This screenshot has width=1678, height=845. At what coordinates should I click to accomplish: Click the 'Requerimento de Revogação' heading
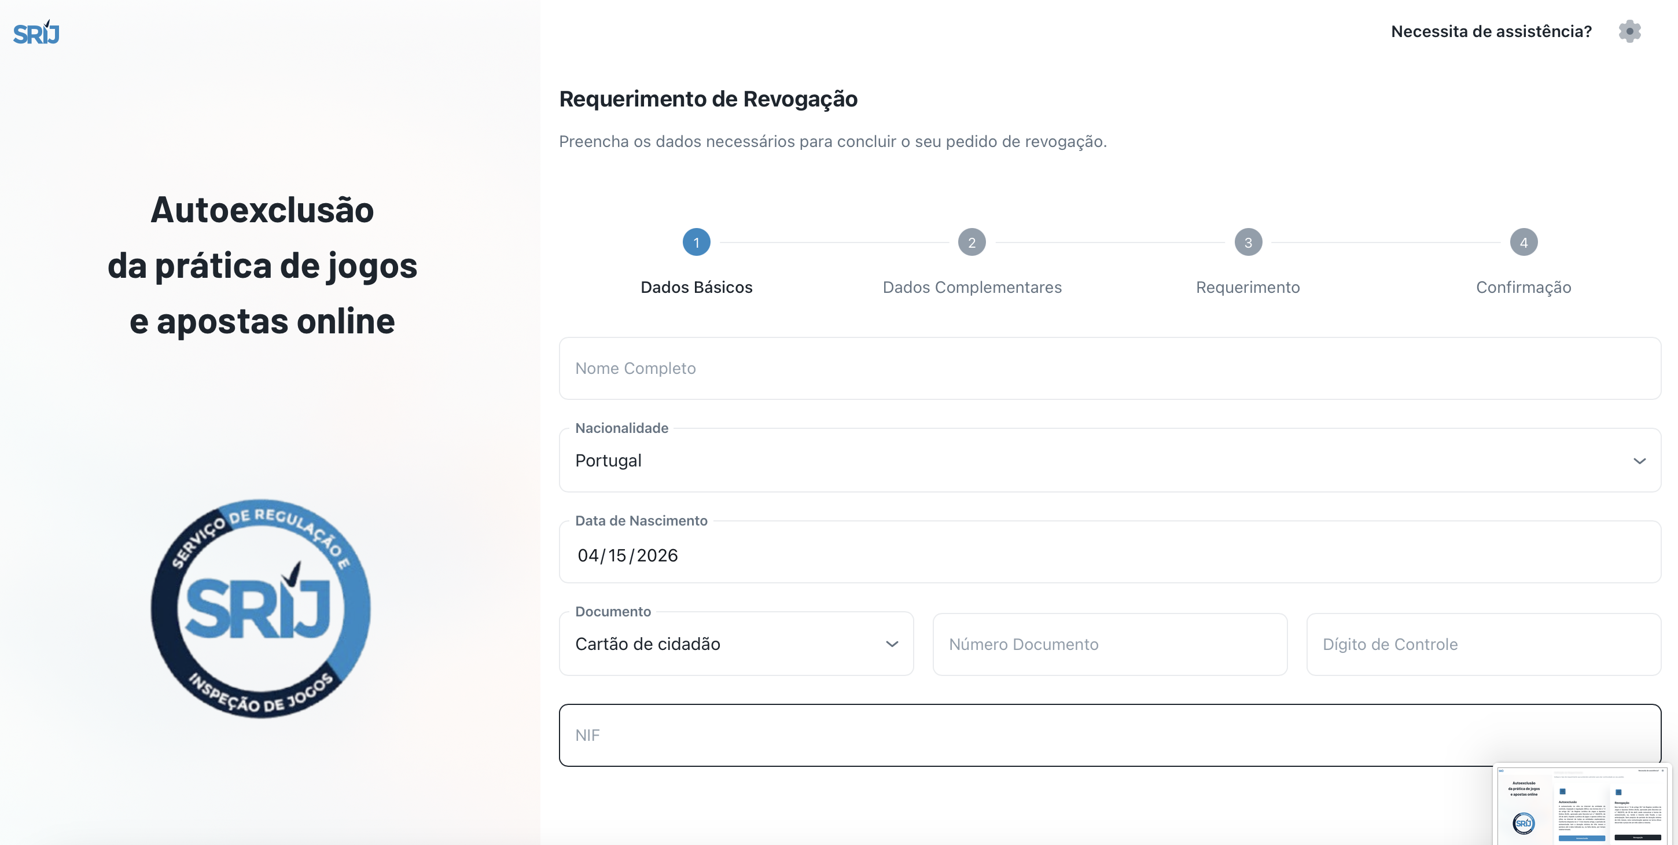pyautogui.click(x=708, y=98)
